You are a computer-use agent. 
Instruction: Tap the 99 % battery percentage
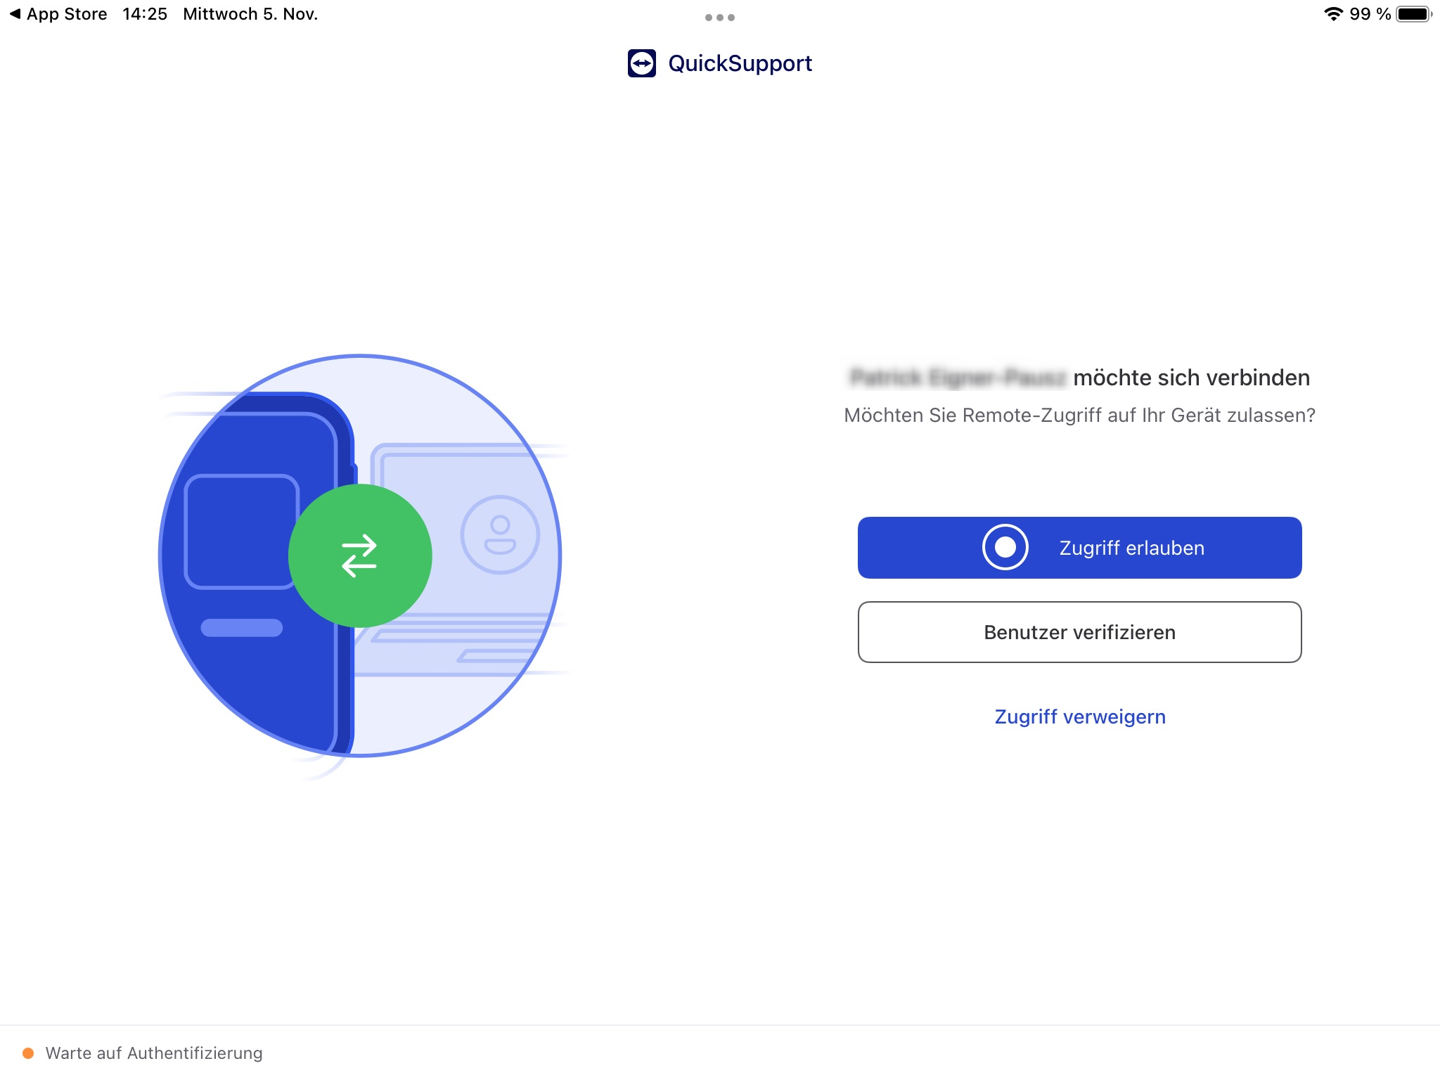1369,14
